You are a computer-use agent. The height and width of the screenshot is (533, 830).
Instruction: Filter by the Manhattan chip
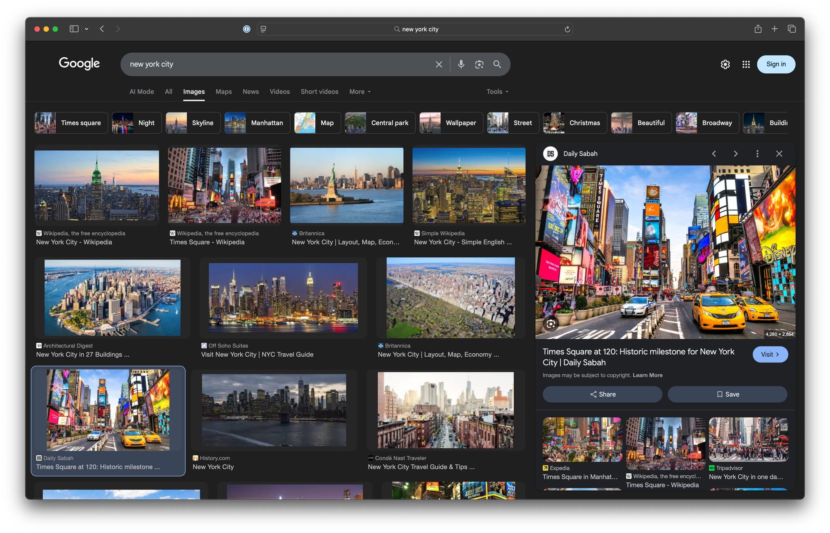pos(257,123)
